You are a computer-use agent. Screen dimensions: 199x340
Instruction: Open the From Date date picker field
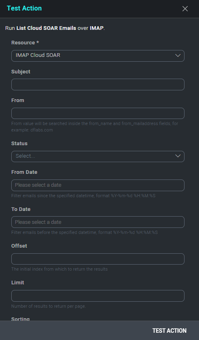click(97, 185)
